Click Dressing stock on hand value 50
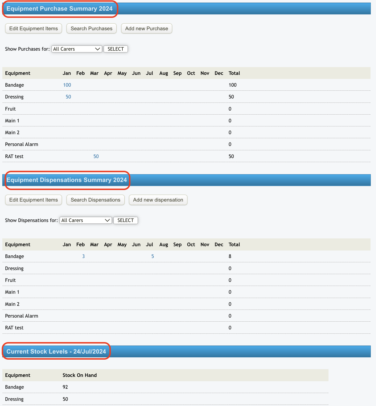376x406 pixels. [65, 399]
